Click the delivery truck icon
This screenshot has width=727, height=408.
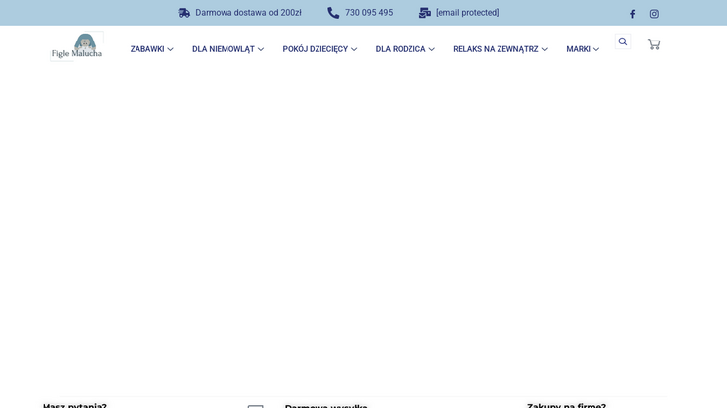pyautogui.click(x=184, y=13)
